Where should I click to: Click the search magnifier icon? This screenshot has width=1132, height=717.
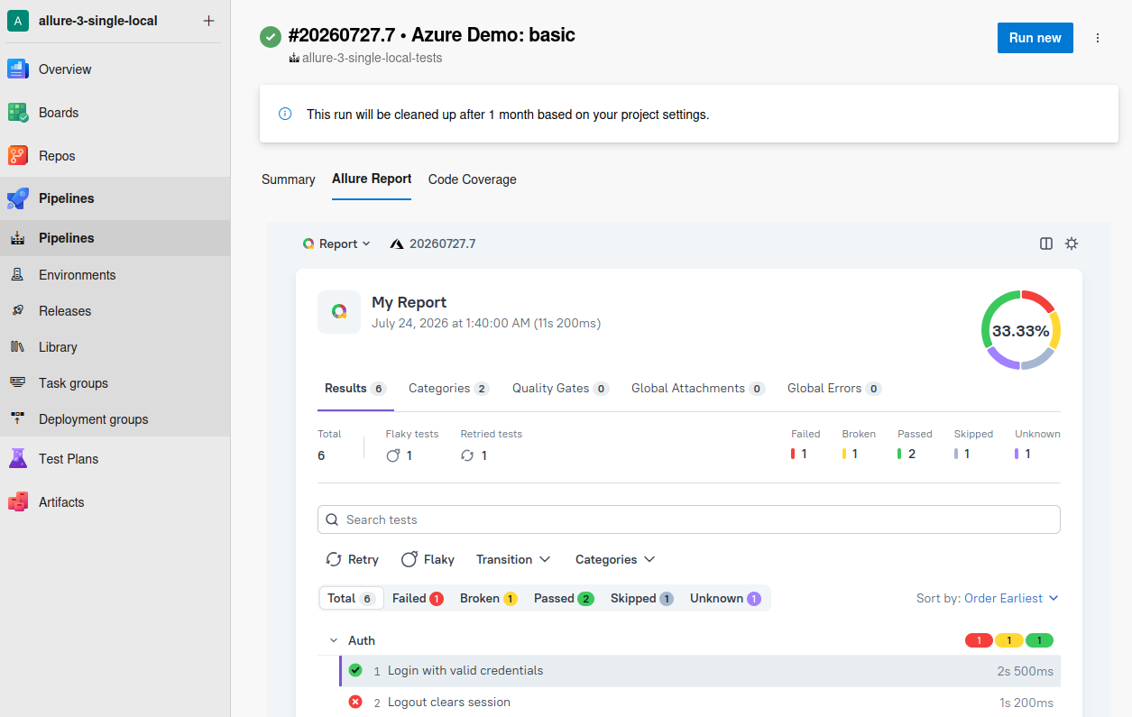pyautogui.click(x=333, y=519)
